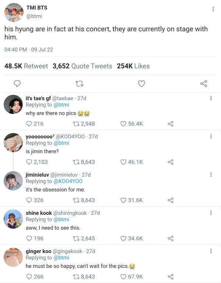Retweet the main TMI BTS tweet

(x=79, y=84)
